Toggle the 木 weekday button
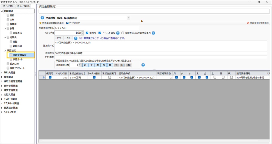Image resolution: width=272 pixels, height=144 pixels. [x=104, y=65]
